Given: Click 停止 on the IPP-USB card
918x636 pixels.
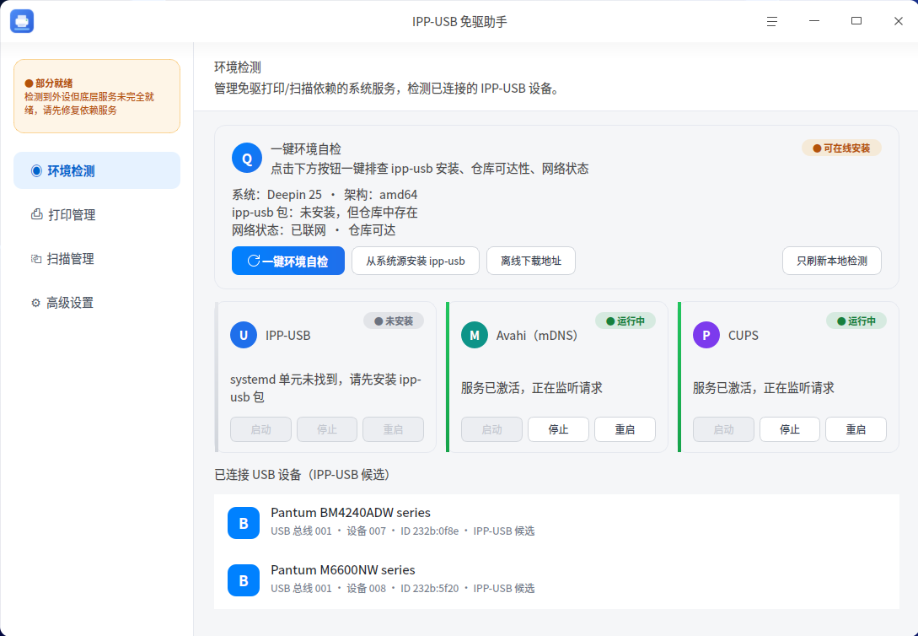Looking at the screenshot, I should click(327, 429).
